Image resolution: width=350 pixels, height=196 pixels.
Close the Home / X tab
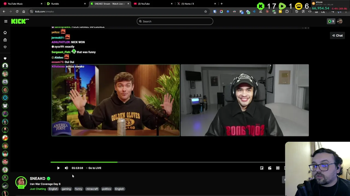215,4
